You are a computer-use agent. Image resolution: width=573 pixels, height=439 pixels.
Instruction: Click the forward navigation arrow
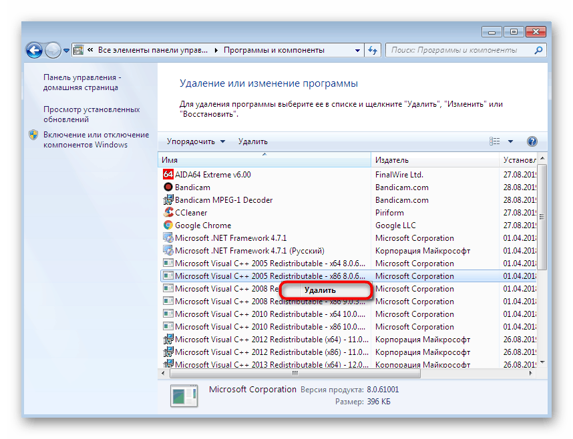(x=53, y=50)
